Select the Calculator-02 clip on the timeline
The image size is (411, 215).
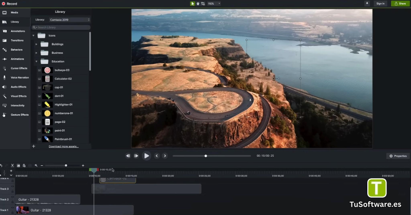pyautogui.click(x=118, y=180)
